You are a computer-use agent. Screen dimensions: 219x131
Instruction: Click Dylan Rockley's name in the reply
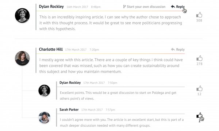[x=70, y=83]
